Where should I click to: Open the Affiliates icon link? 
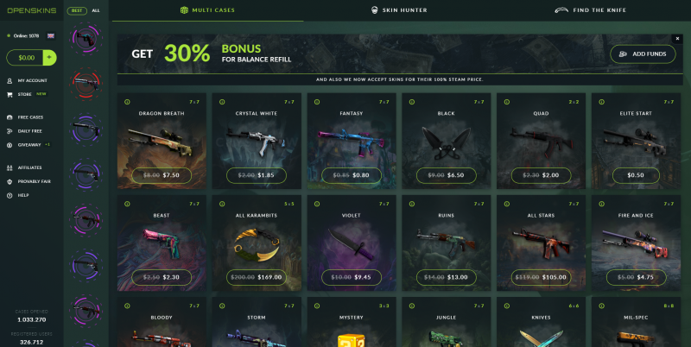coord(10,167)
